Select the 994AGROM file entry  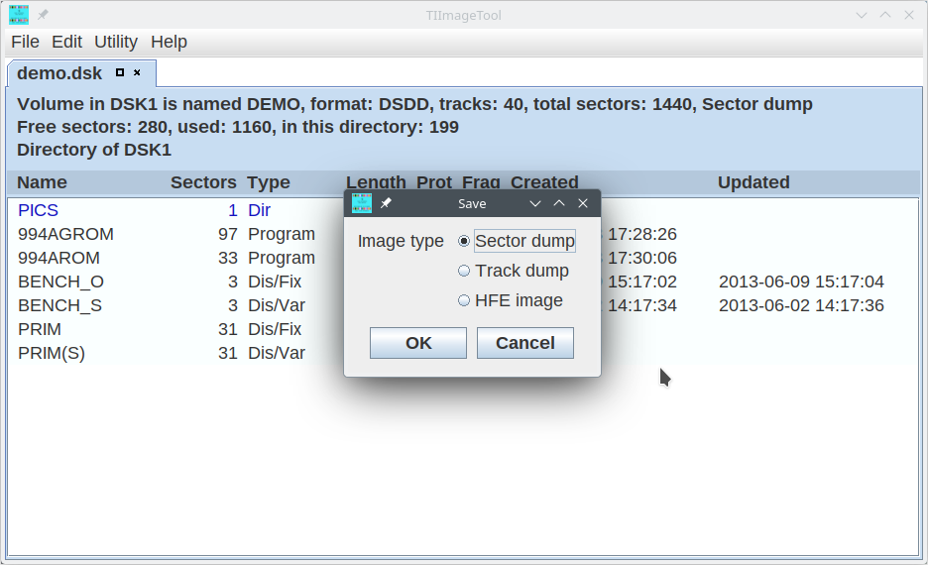pyautogui.click(x=65, y=234)
